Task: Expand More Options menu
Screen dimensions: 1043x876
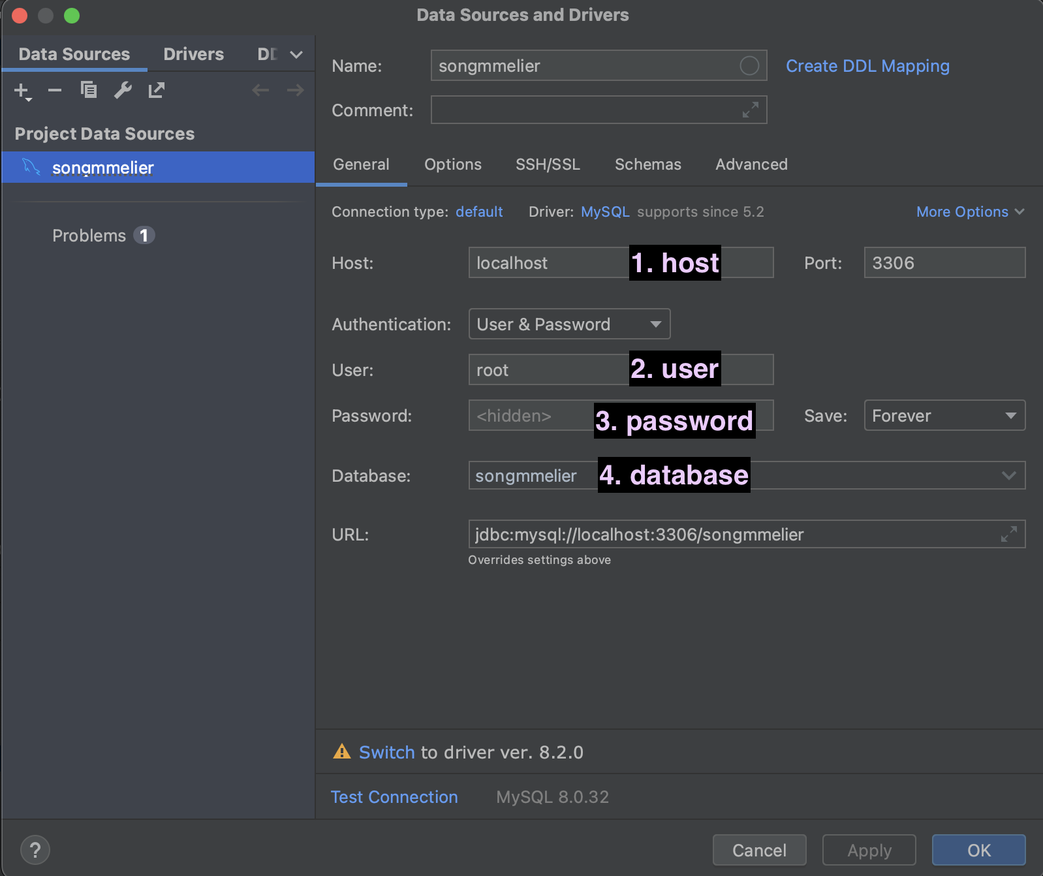Action: (970, 211)
